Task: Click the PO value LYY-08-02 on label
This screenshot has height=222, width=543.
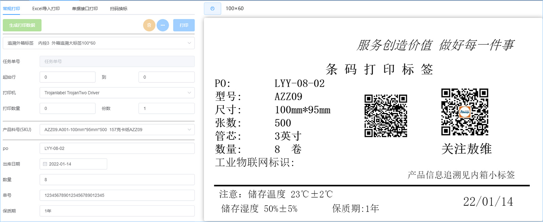Action: [x=300, y=84]
